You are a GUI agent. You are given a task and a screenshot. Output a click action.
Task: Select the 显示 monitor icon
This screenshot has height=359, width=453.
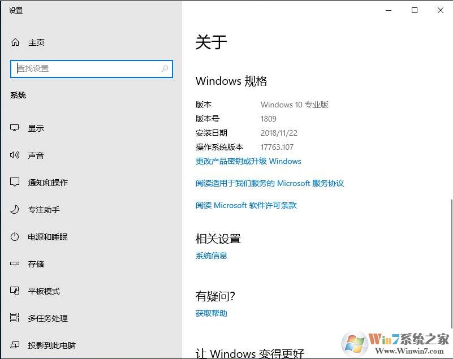tap(15, 128)
